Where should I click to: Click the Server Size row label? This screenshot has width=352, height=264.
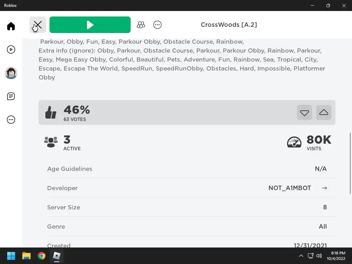64,207
